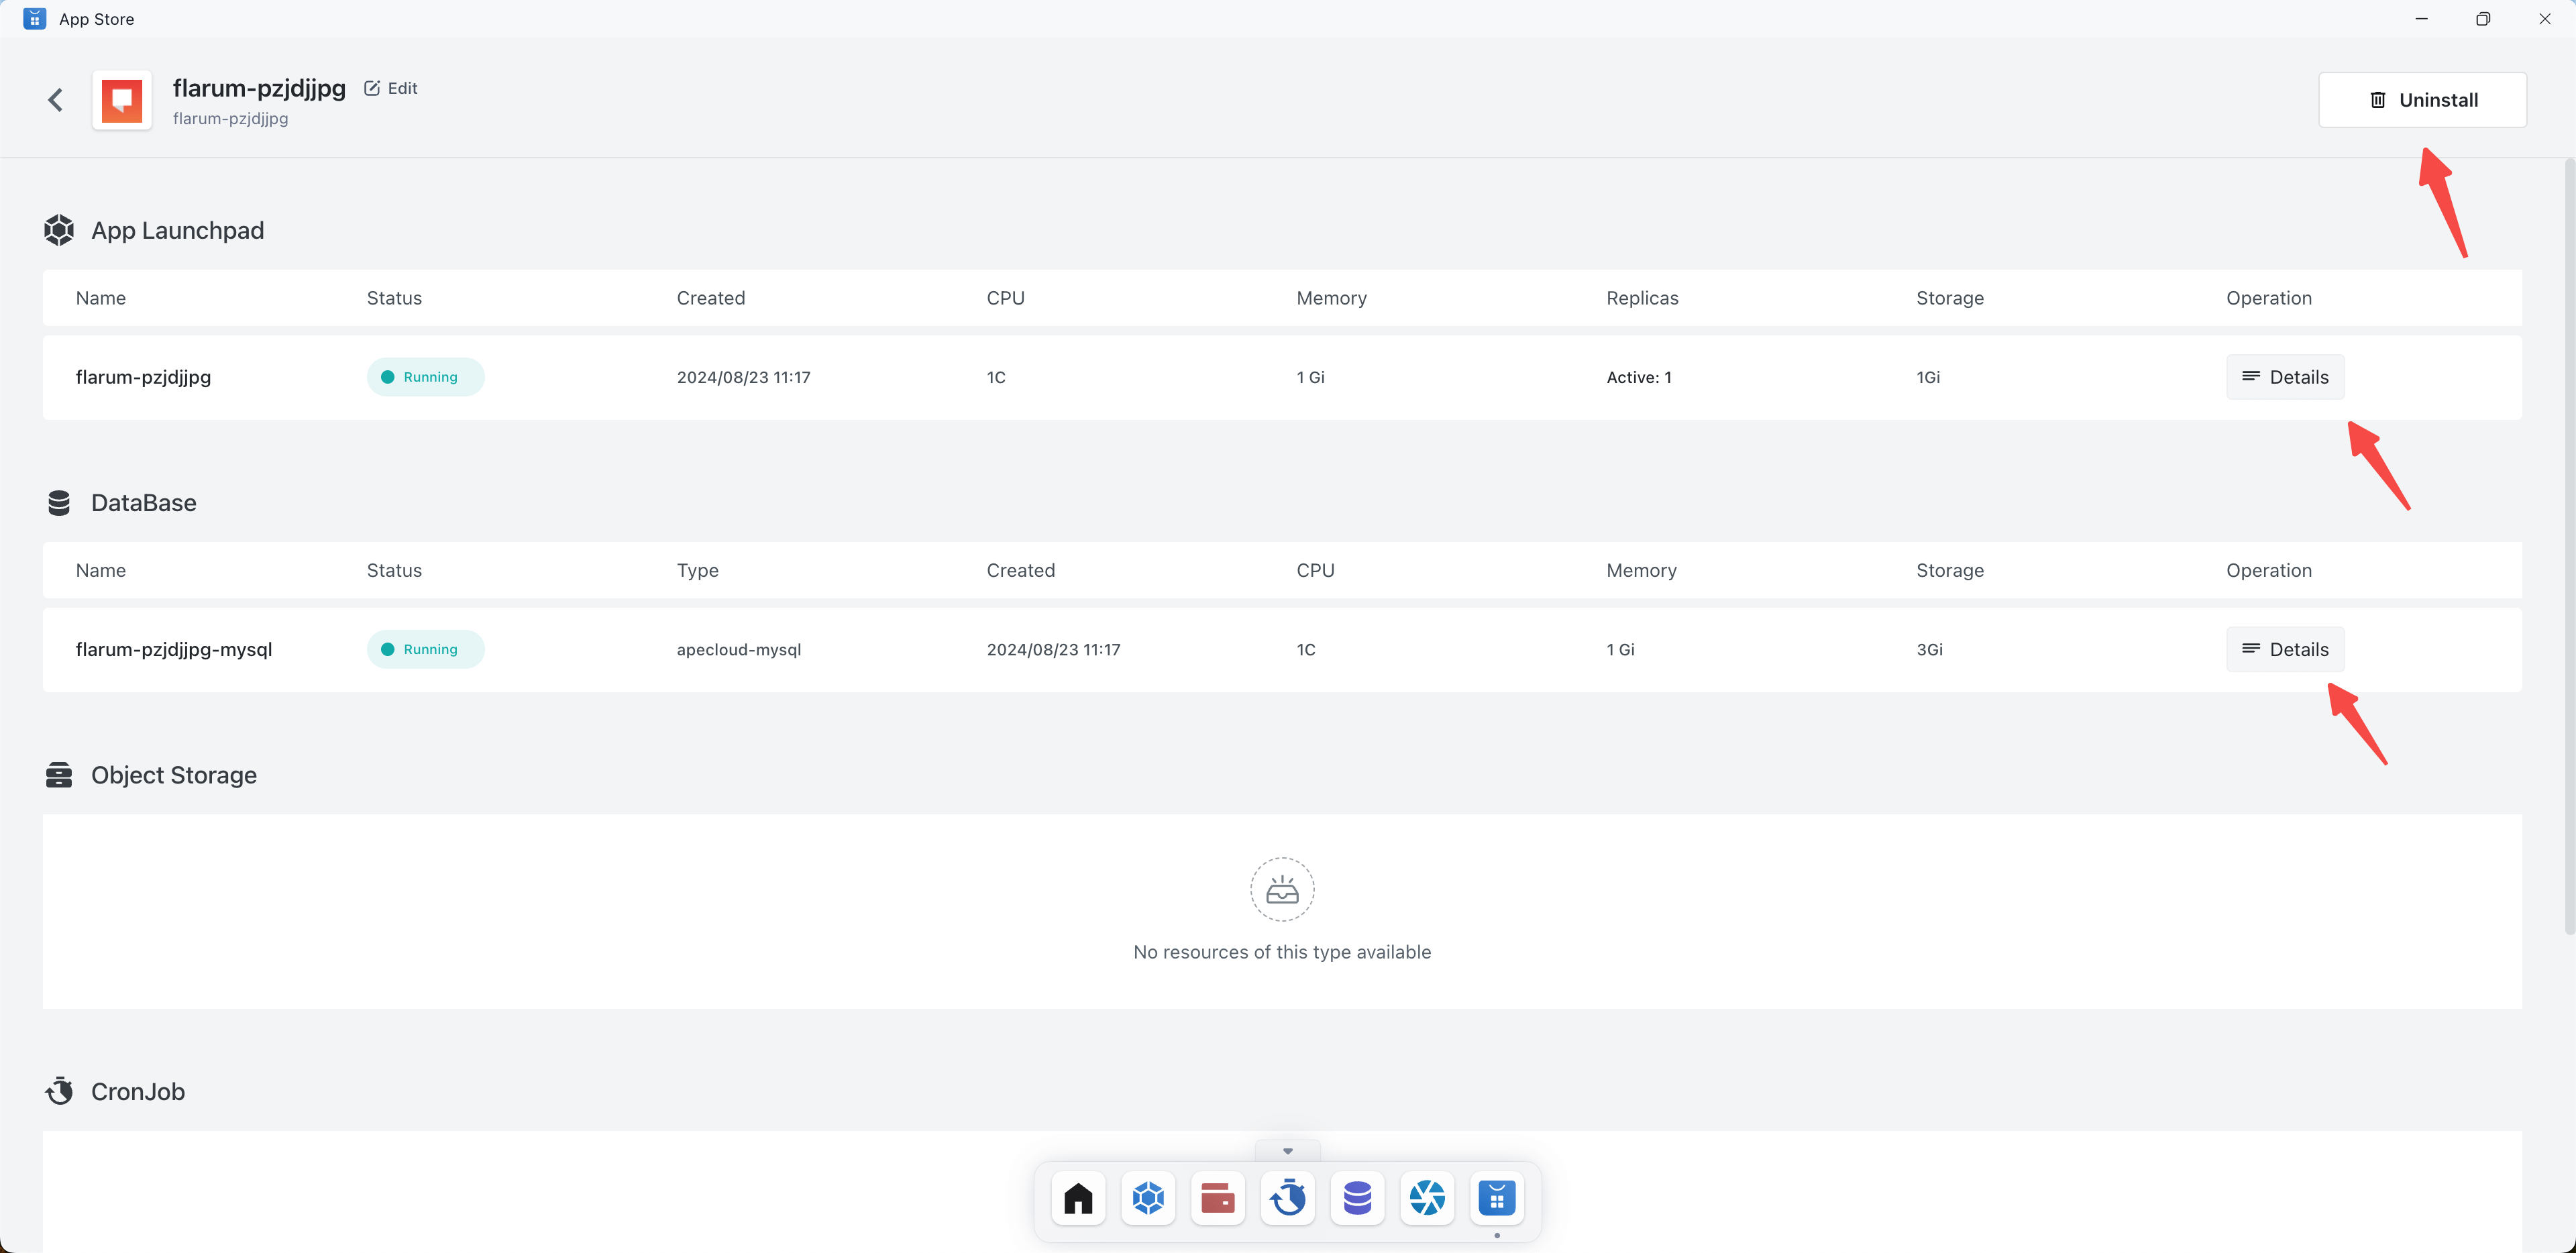The width and height of the screenshot is (2576, 1253).
Task: Click the Running status badge of the app
Action: [425, 377]
